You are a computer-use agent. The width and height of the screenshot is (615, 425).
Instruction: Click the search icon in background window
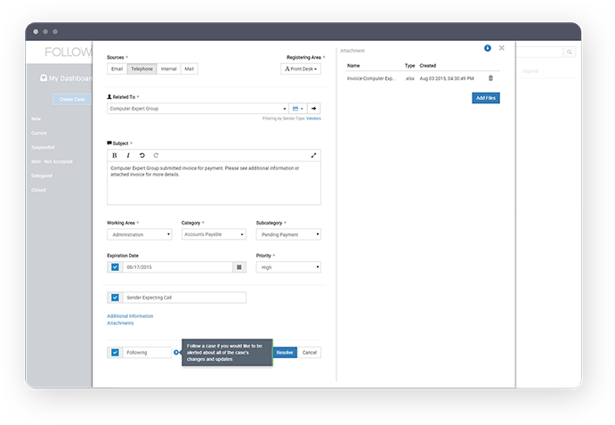coord(569,52)
